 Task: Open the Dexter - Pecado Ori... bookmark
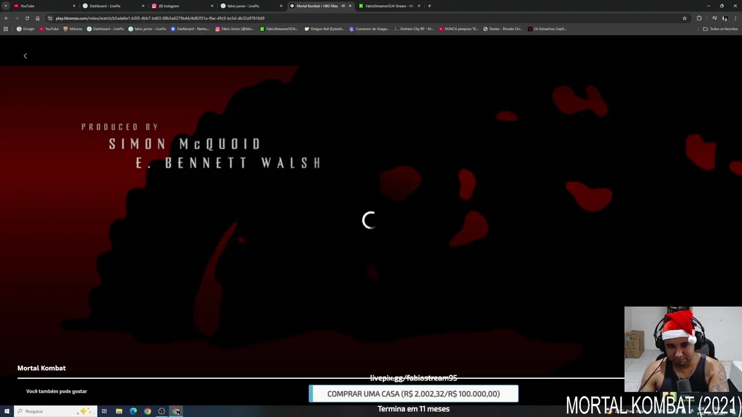coord(503,28)
